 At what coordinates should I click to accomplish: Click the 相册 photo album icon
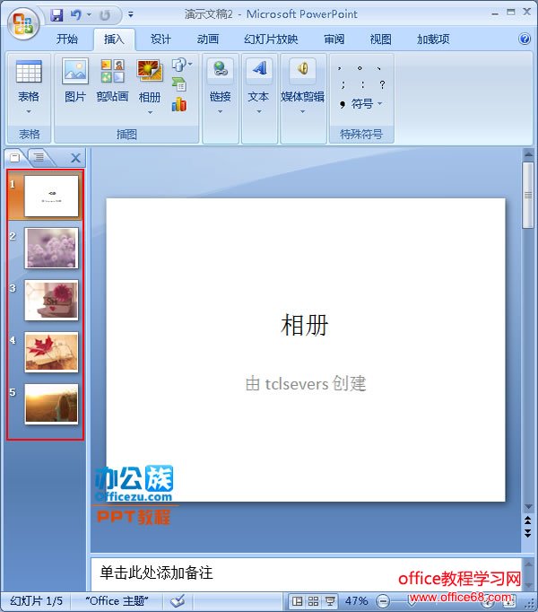click(x=150, y=71)
